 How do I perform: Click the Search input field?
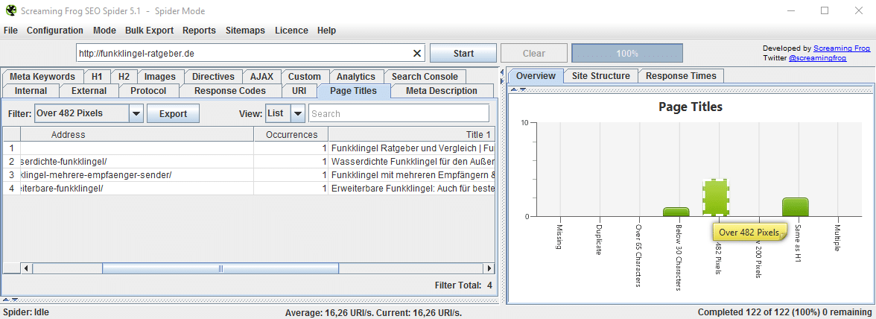(x=399, y=113)
